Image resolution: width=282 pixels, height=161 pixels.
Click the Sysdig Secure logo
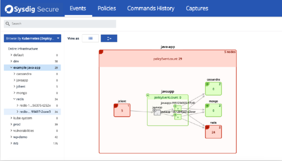coord(32,8)
